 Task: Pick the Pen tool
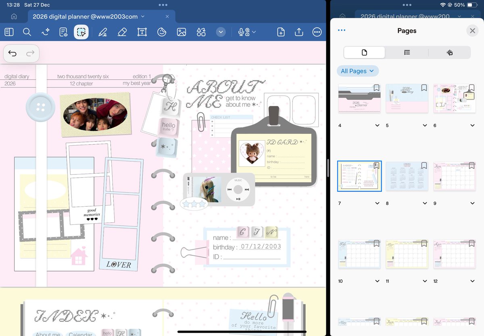(x=103, y=32)
